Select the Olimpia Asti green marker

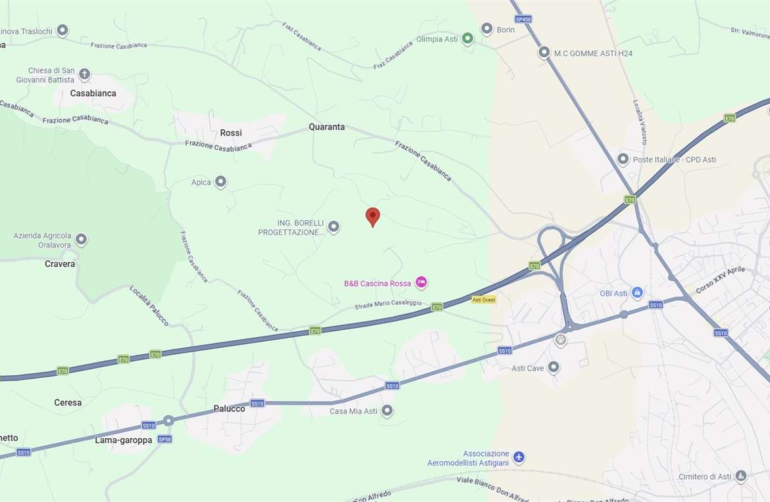tap(467, 38)
